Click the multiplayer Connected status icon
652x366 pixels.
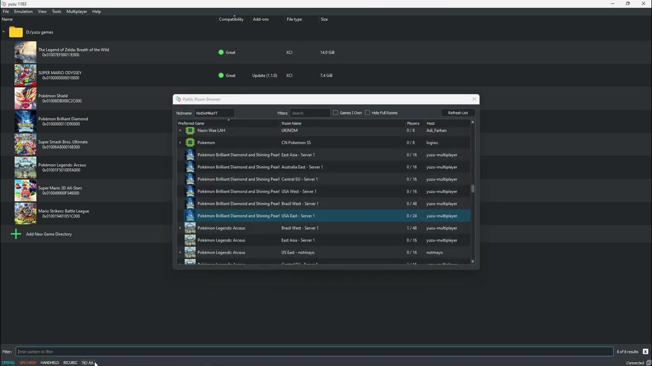(x=648, y=362)
